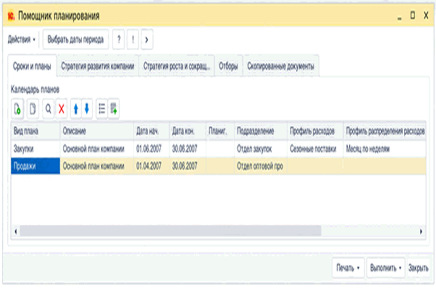Open the Действия dropdown menu
The image size is (436, 291).
point(22,40)
